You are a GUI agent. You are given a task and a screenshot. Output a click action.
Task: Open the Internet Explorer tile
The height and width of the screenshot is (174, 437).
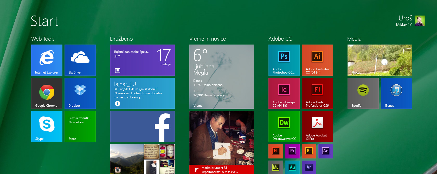click(47, 60)
